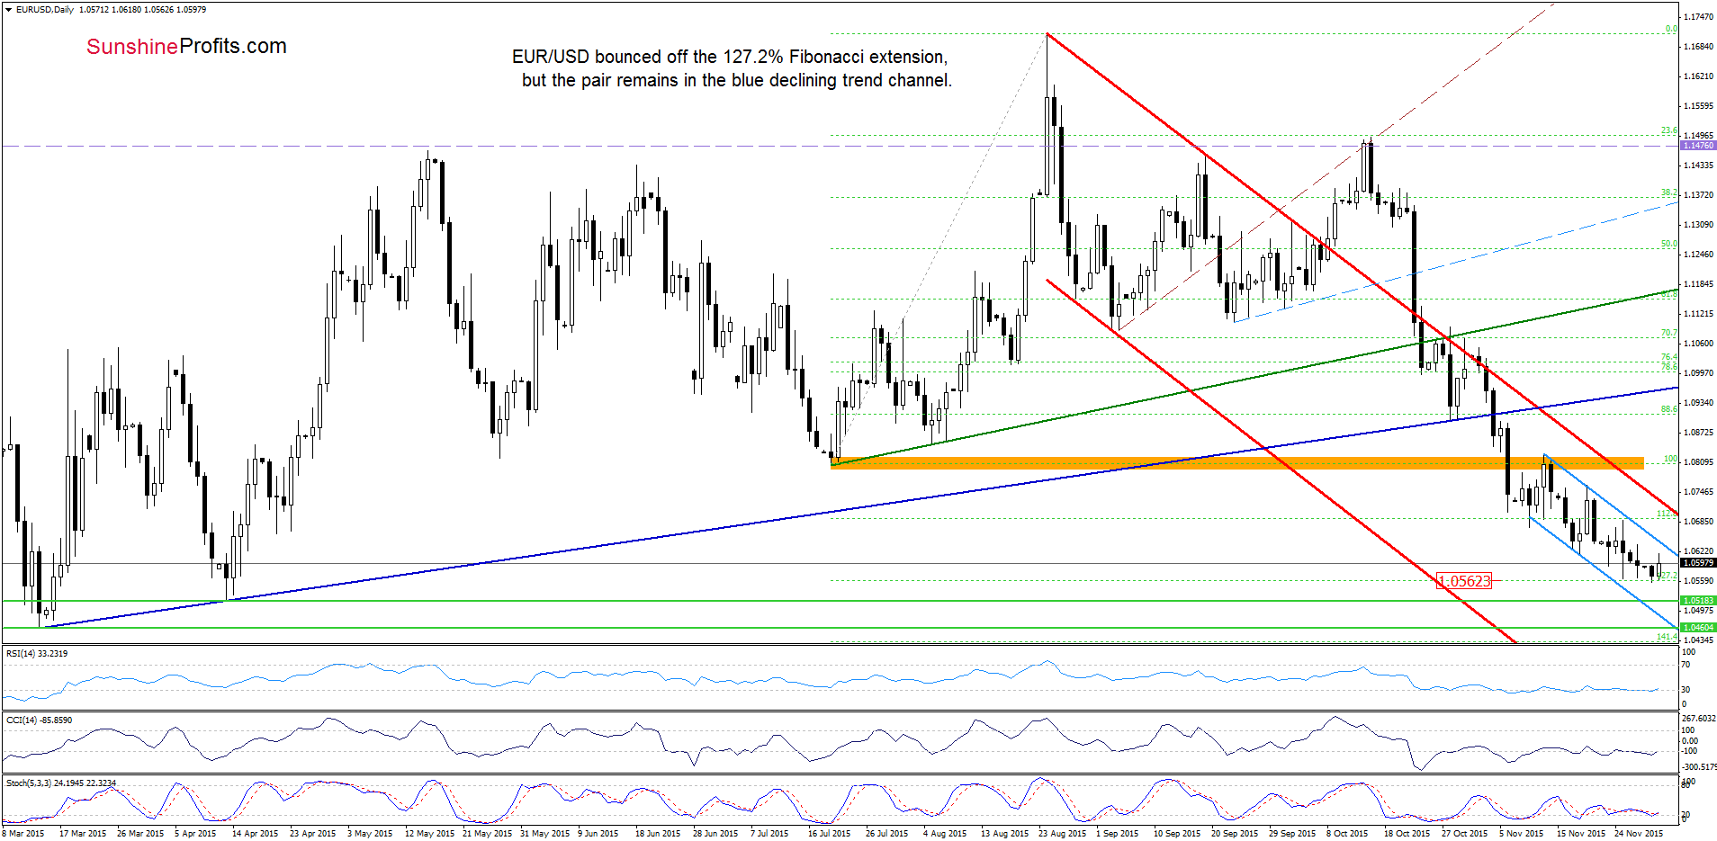1717x841 pixels.
Task: Select the green 1.05183 support level tag
Action: (1698, 600)
